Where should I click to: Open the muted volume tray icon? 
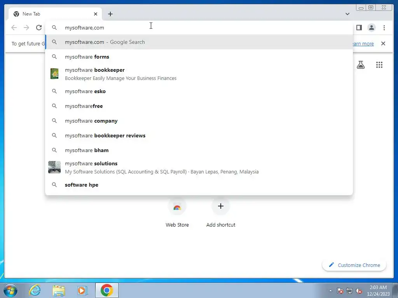coord(359,291)
